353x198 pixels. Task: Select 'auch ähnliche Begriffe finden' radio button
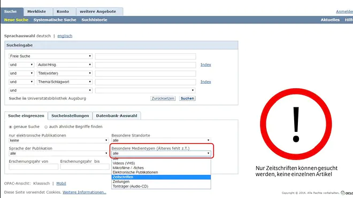[46, 127]
